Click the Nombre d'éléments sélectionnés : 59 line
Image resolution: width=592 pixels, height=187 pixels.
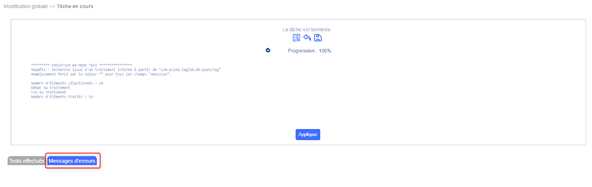(x=67, y=83)
